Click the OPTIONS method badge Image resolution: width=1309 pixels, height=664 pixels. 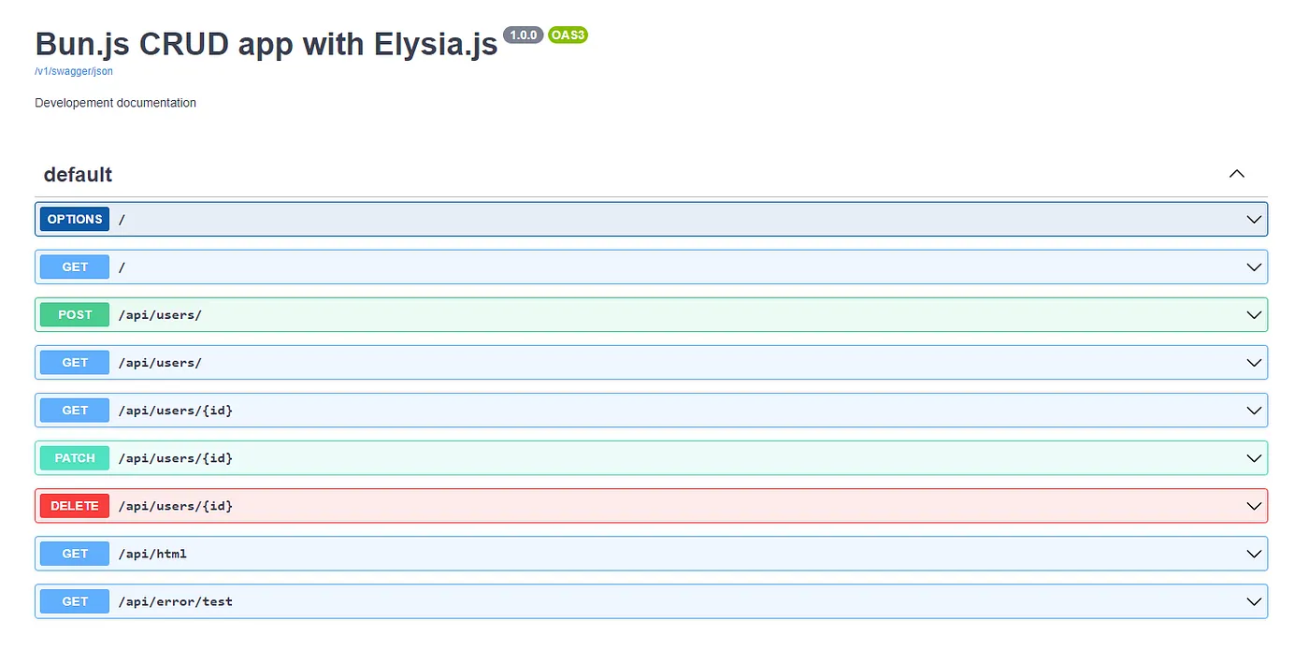click(x=75, y=219)
